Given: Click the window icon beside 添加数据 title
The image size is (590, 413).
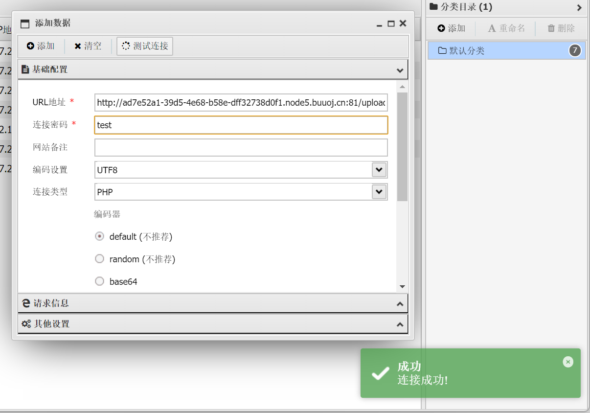Looking at the screenshot, I should [25, 23].
